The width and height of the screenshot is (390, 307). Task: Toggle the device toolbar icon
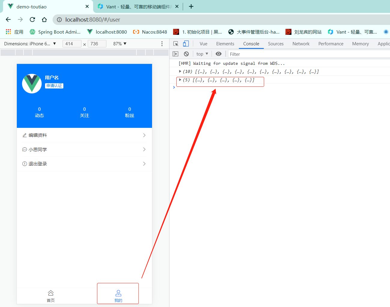[x=186, y=44]
